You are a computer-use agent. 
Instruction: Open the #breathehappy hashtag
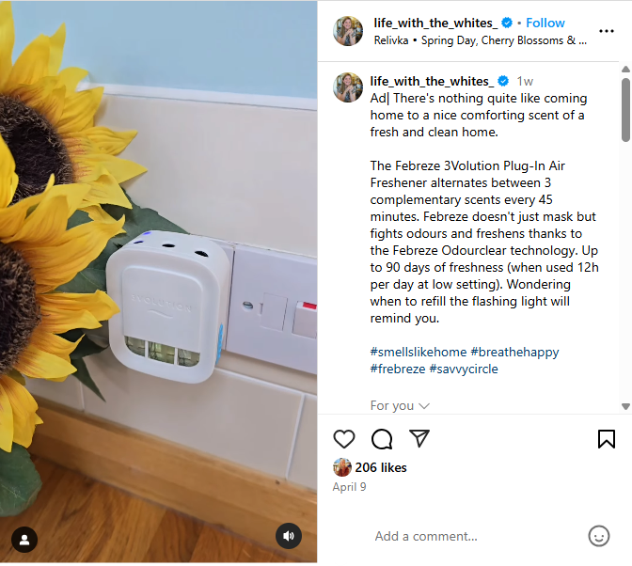click(x=514, y=352)
